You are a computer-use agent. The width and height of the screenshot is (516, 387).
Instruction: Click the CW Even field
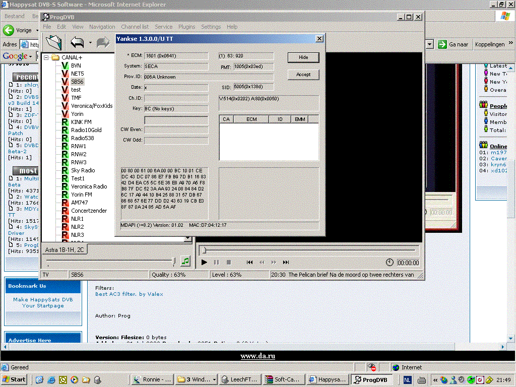tap(176, 130)
